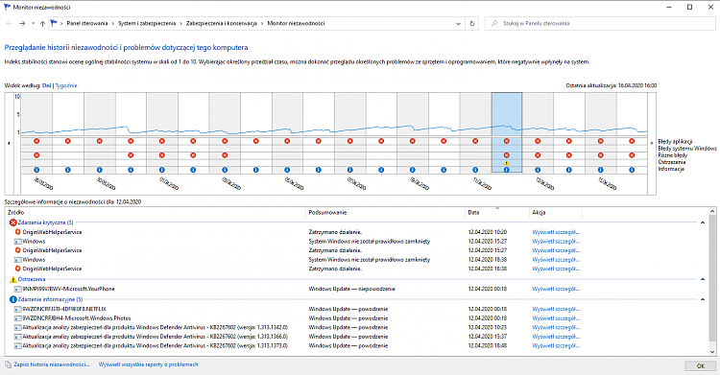Click miscellaneous failure icon for 15.04.2020
This screenshot has height=375, width=720.
[601, 155]
